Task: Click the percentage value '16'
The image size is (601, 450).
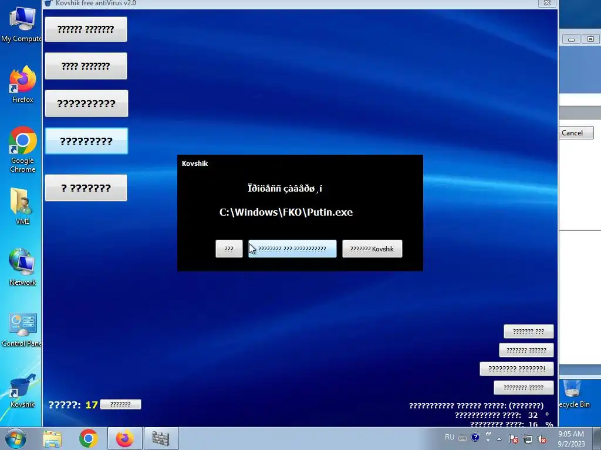Action: [x=533, y=424]
